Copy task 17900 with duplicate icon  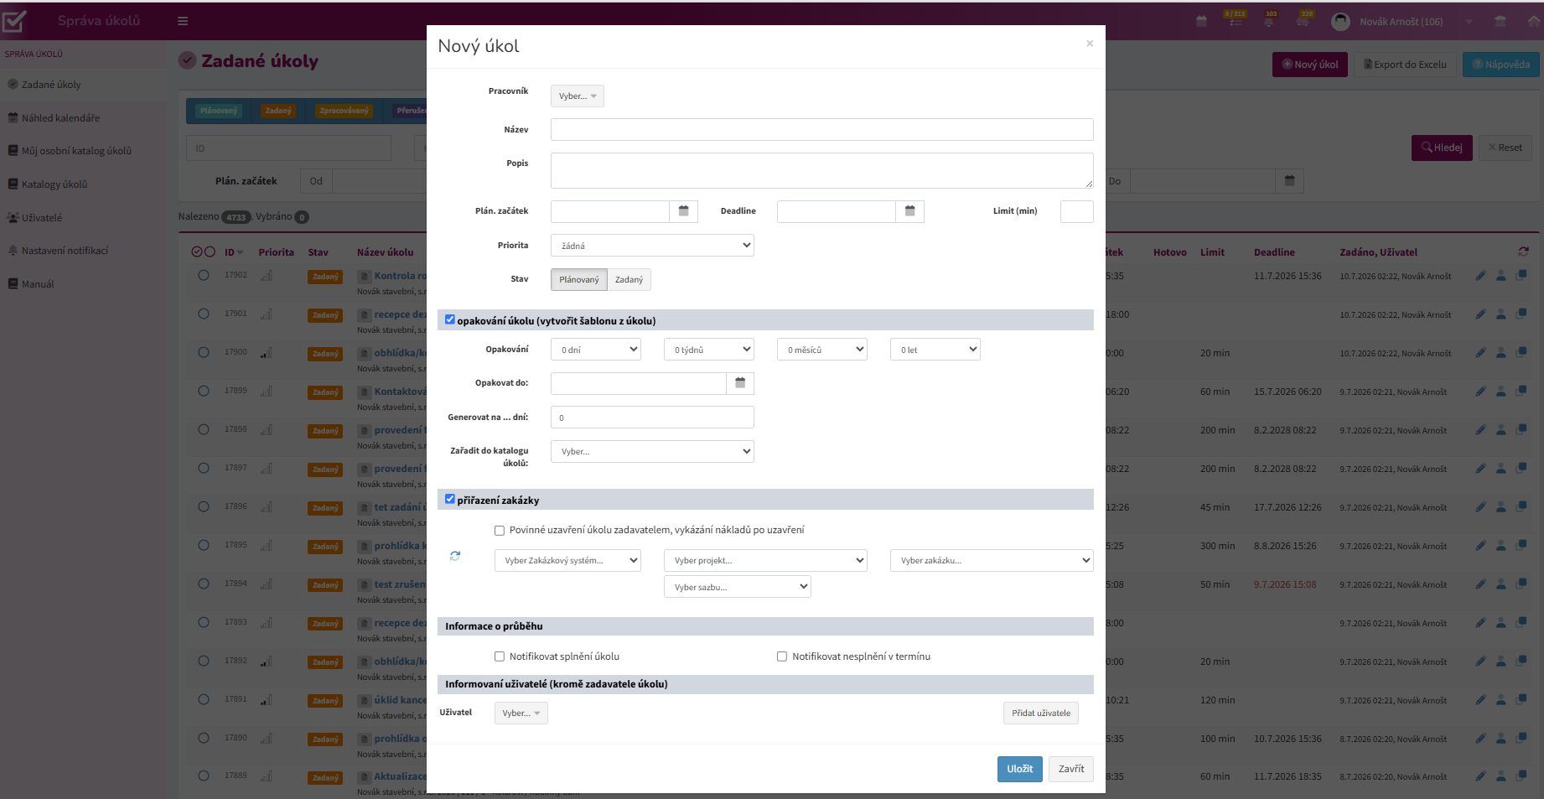(1521, 353)
